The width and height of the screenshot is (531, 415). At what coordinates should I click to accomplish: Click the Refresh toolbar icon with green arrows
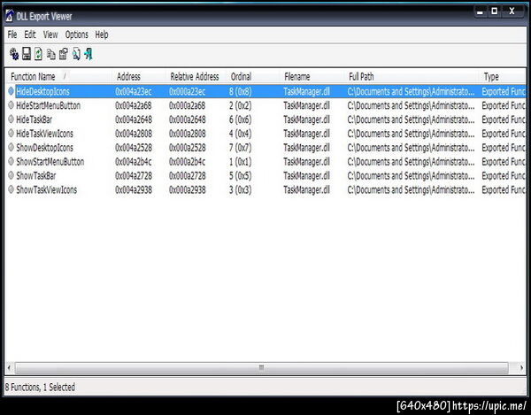point(38,54)
